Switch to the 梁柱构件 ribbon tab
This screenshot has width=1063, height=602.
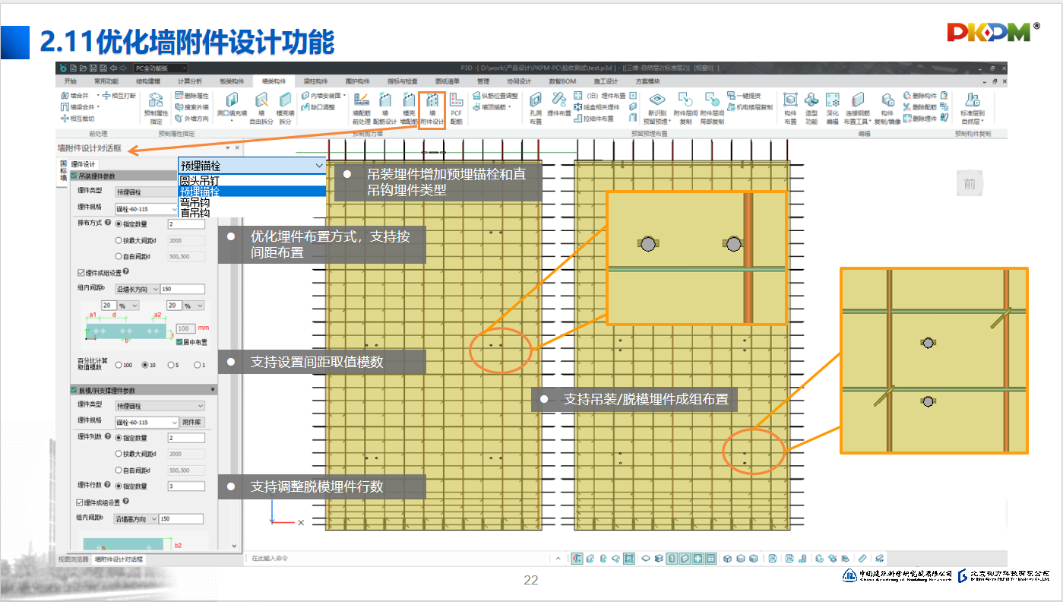point(315,81)
